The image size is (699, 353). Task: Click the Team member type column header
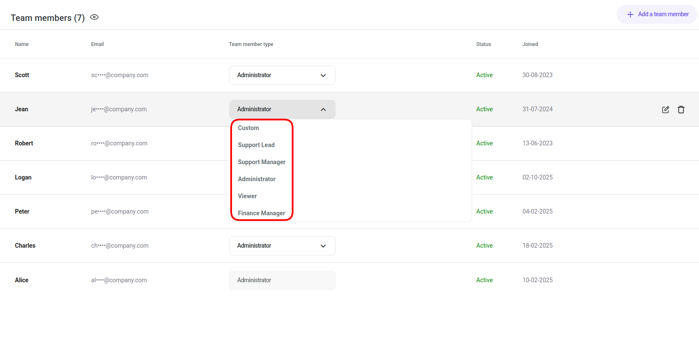click(x=251, y=44)
